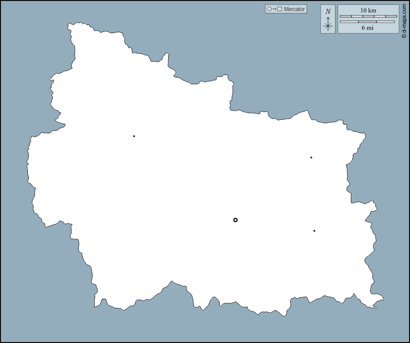
Task: Click the circle shape in the Mercator box
Action: tap(269, 9)
